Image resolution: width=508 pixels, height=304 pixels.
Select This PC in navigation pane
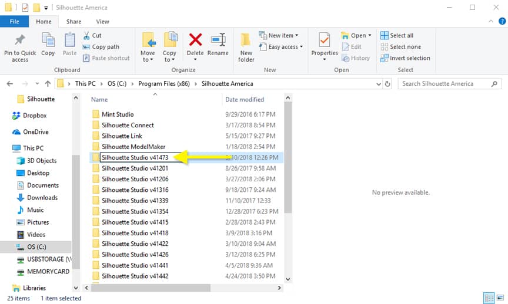pyautogui.click(x=33, y=148)
